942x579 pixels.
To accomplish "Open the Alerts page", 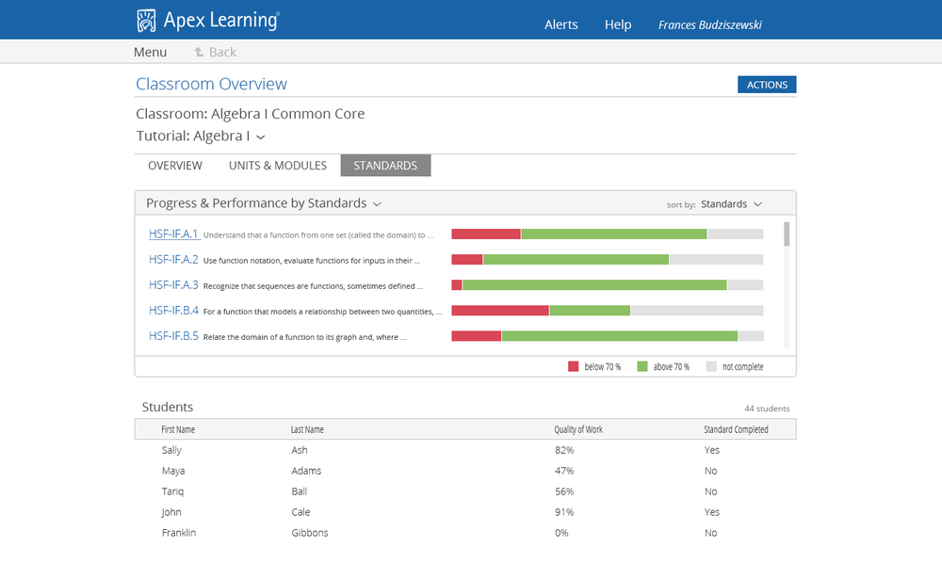I will [x=561, y=24].
